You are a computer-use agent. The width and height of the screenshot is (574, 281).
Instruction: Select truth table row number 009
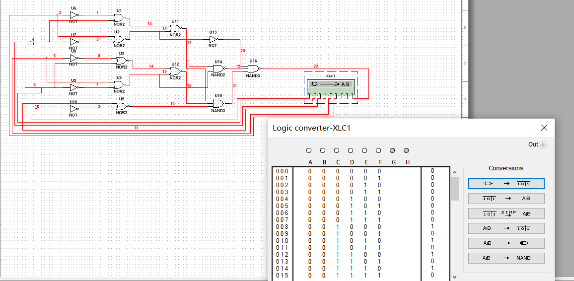pyautogui.click(x=282, y=233)
